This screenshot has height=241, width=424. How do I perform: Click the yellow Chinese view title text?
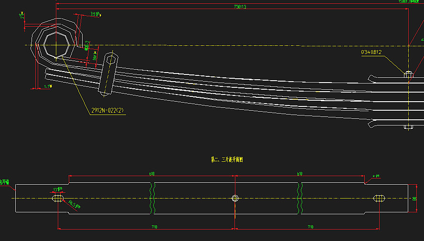click(227, 160)
